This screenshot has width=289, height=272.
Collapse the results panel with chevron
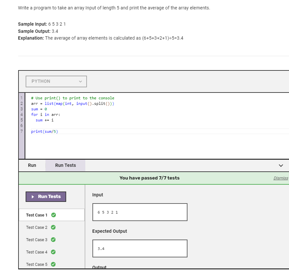click(x=281, y=166)
